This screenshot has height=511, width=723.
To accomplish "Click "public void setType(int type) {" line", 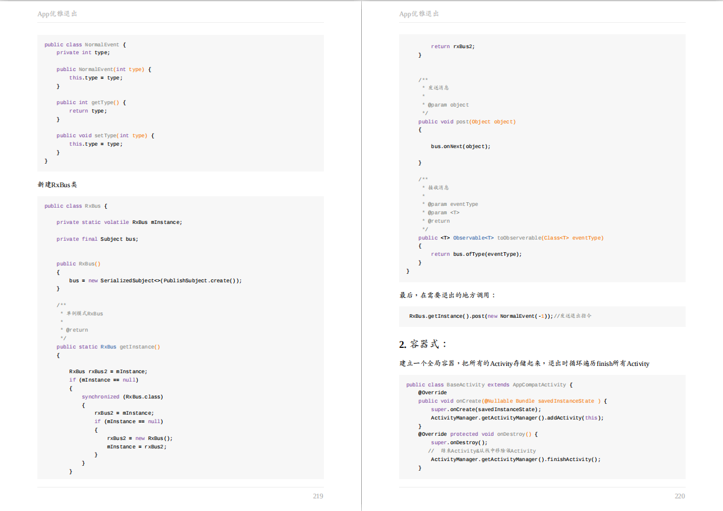I will (x=105, y=135).
